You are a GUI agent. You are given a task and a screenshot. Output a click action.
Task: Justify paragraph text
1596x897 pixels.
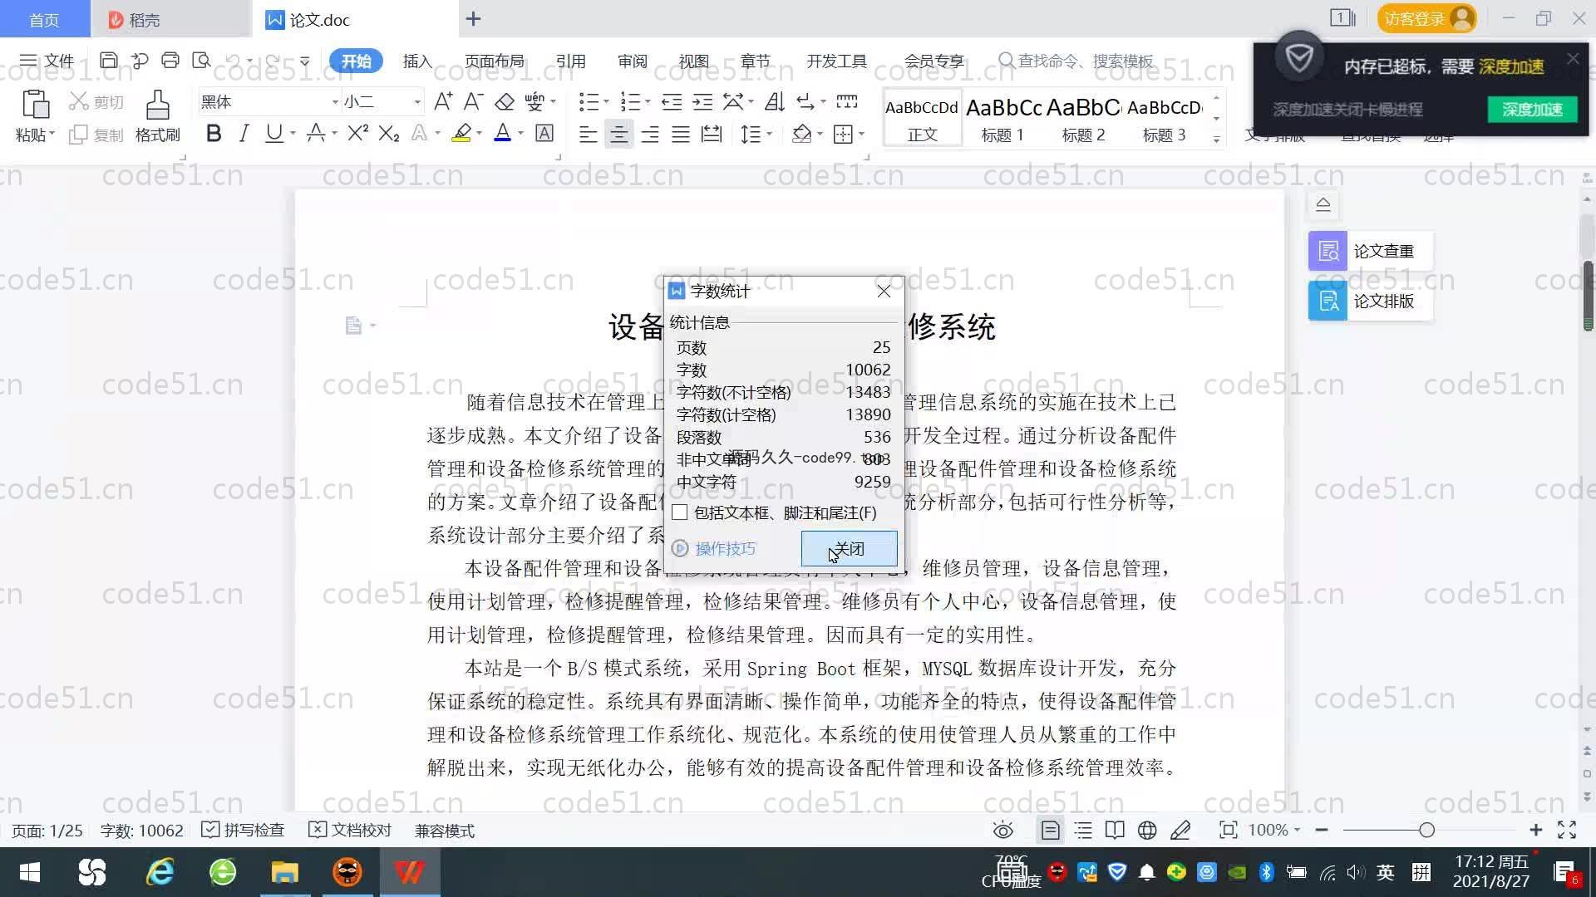coord(681,134)
